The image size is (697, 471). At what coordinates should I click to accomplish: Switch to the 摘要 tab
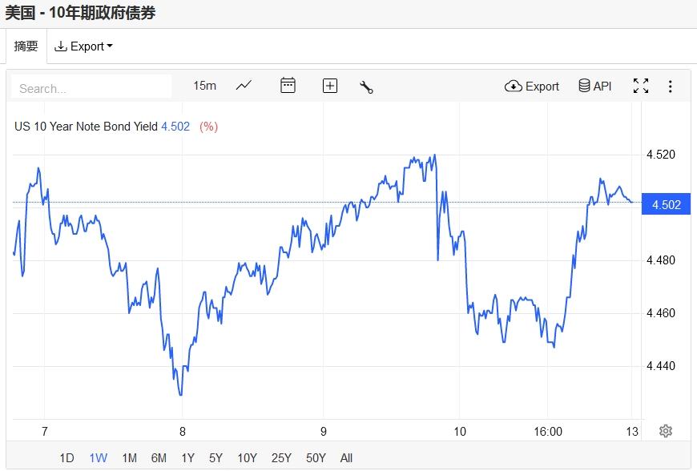(26, 46)
